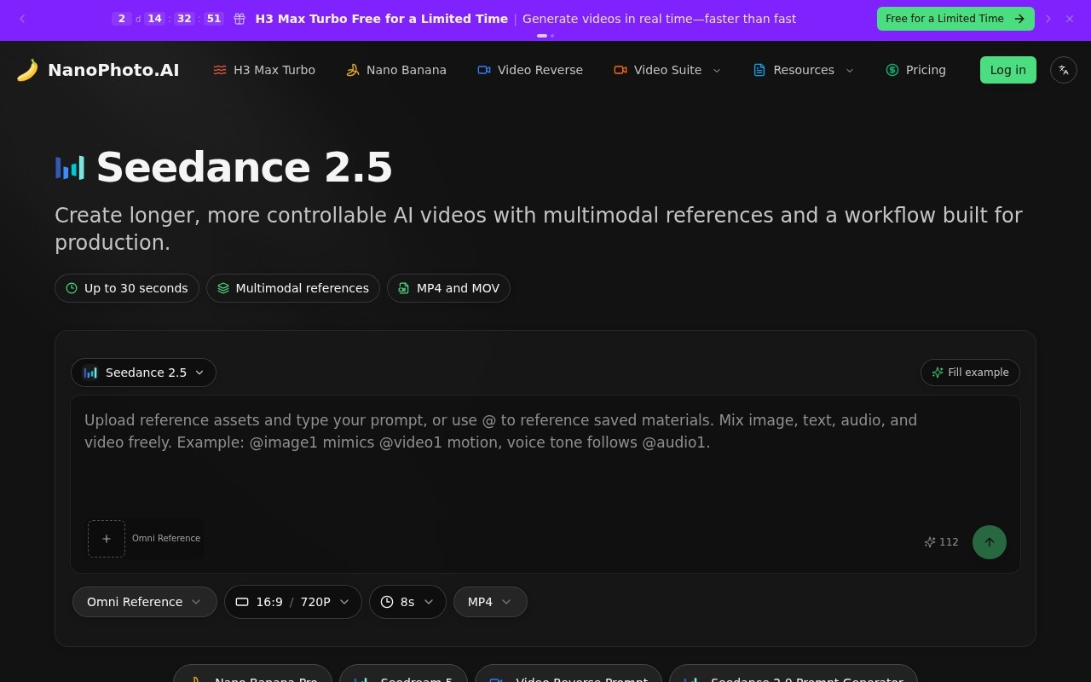
Task: Click the banner countdown timer
Action: click(x=168, y=19)
